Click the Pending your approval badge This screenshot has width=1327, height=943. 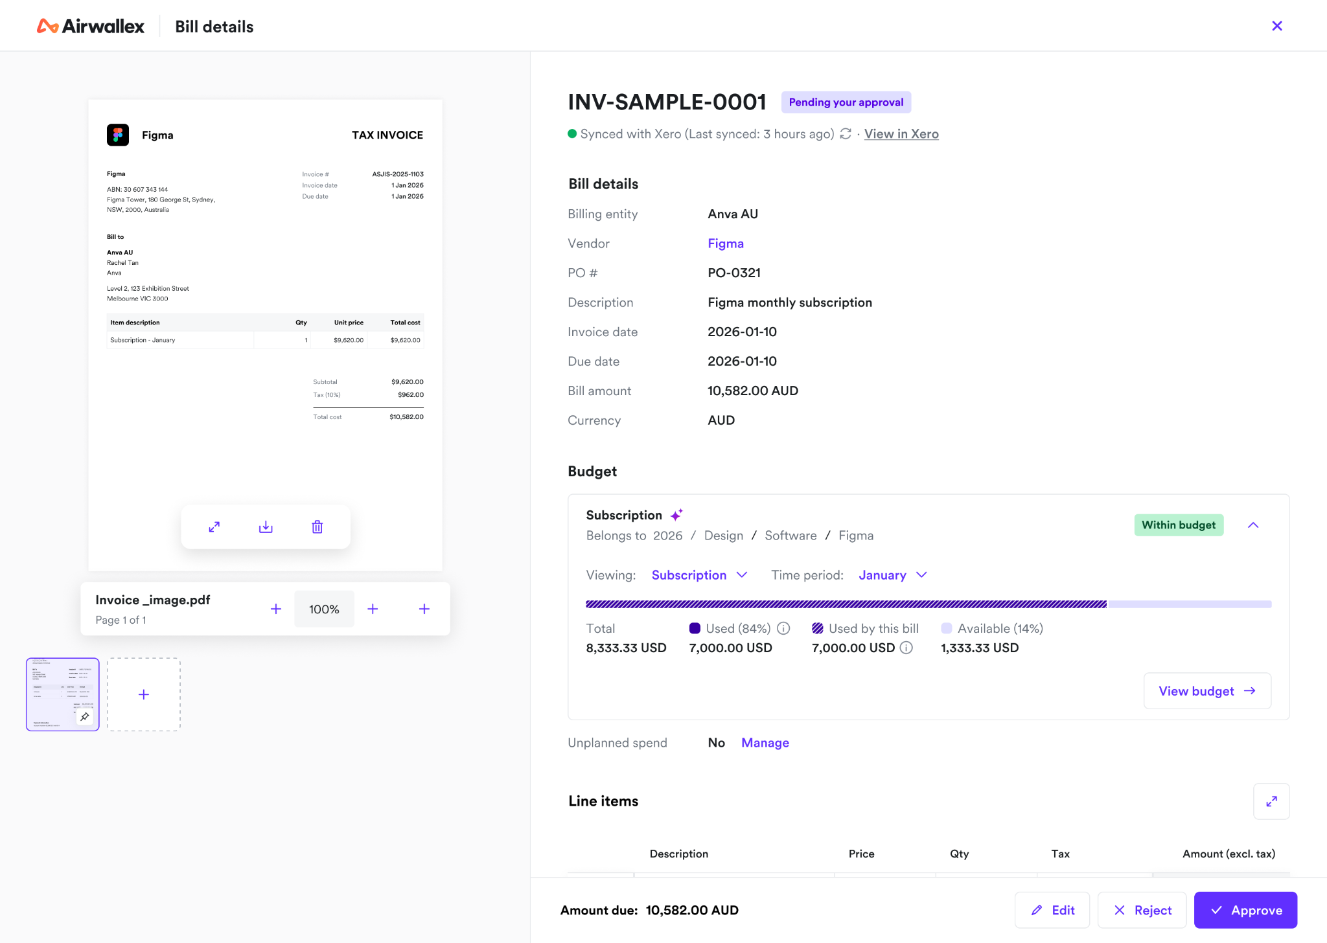[846, 102]
